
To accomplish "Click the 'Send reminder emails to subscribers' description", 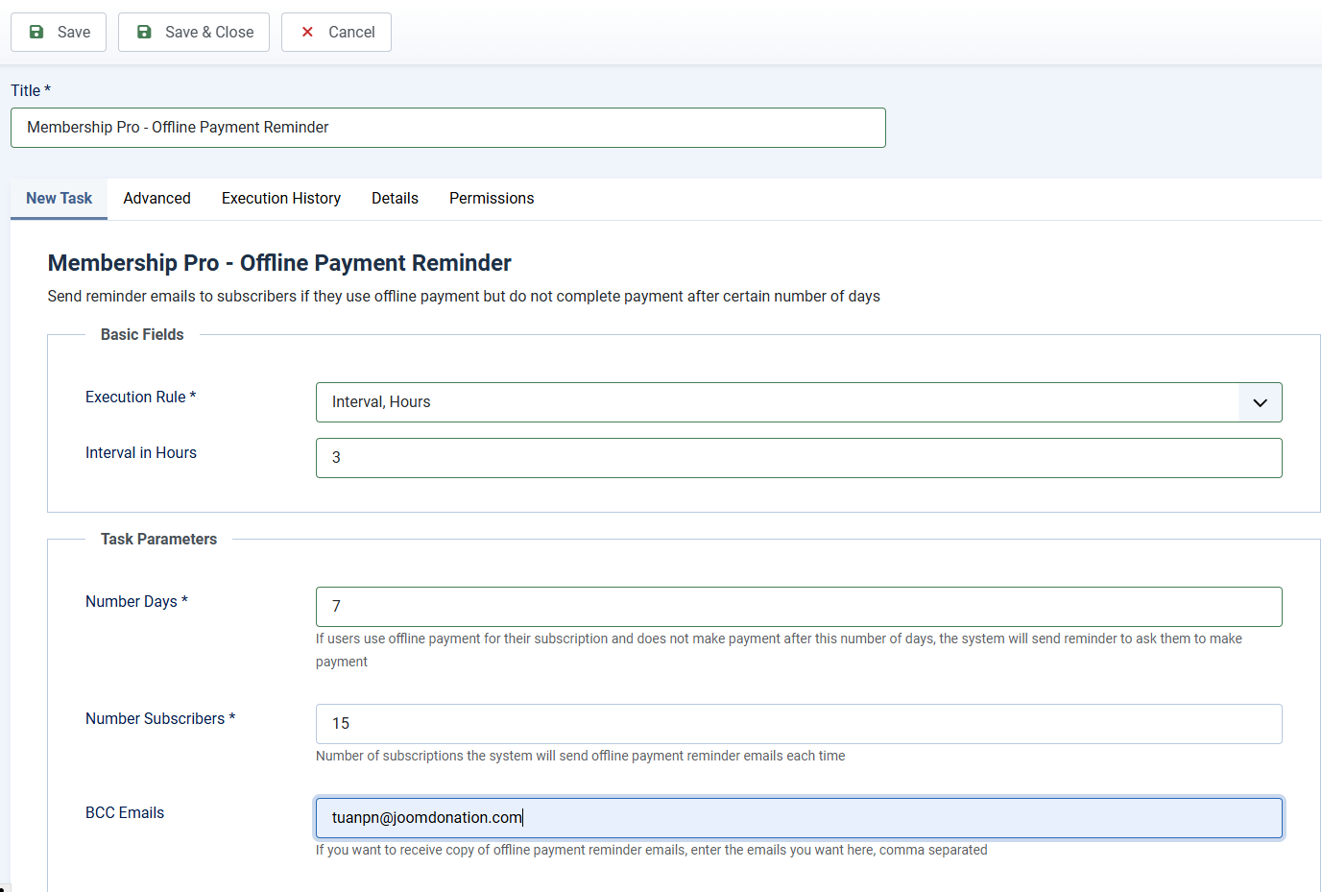I will point(464,297).
